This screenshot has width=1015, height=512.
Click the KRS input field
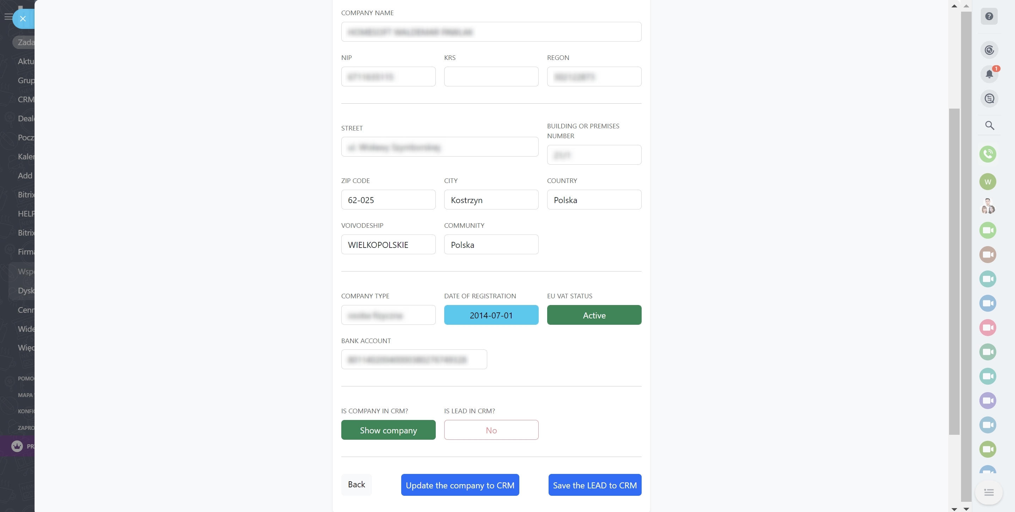pos(491,77)
